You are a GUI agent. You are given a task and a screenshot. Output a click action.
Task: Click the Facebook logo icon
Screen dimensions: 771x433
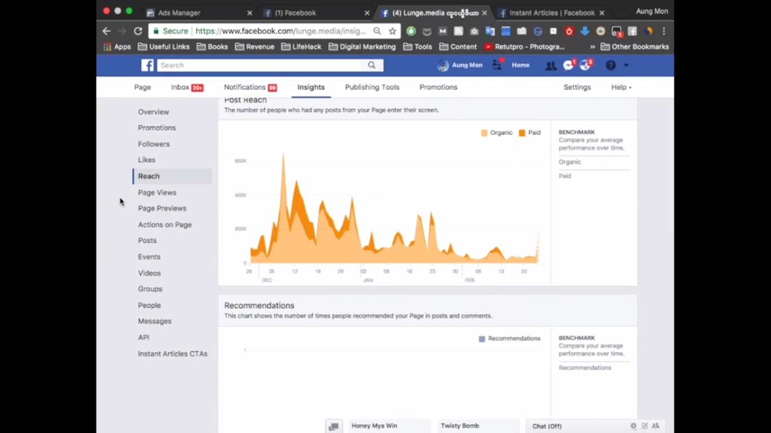(x=147, y=65)
